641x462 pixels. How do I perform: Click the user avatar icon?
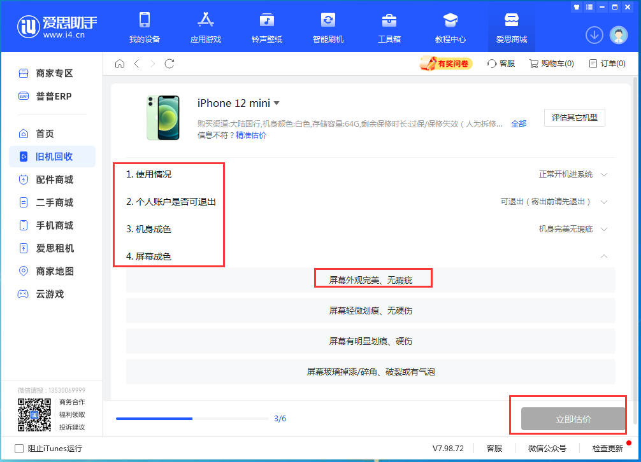click(618, 35)
